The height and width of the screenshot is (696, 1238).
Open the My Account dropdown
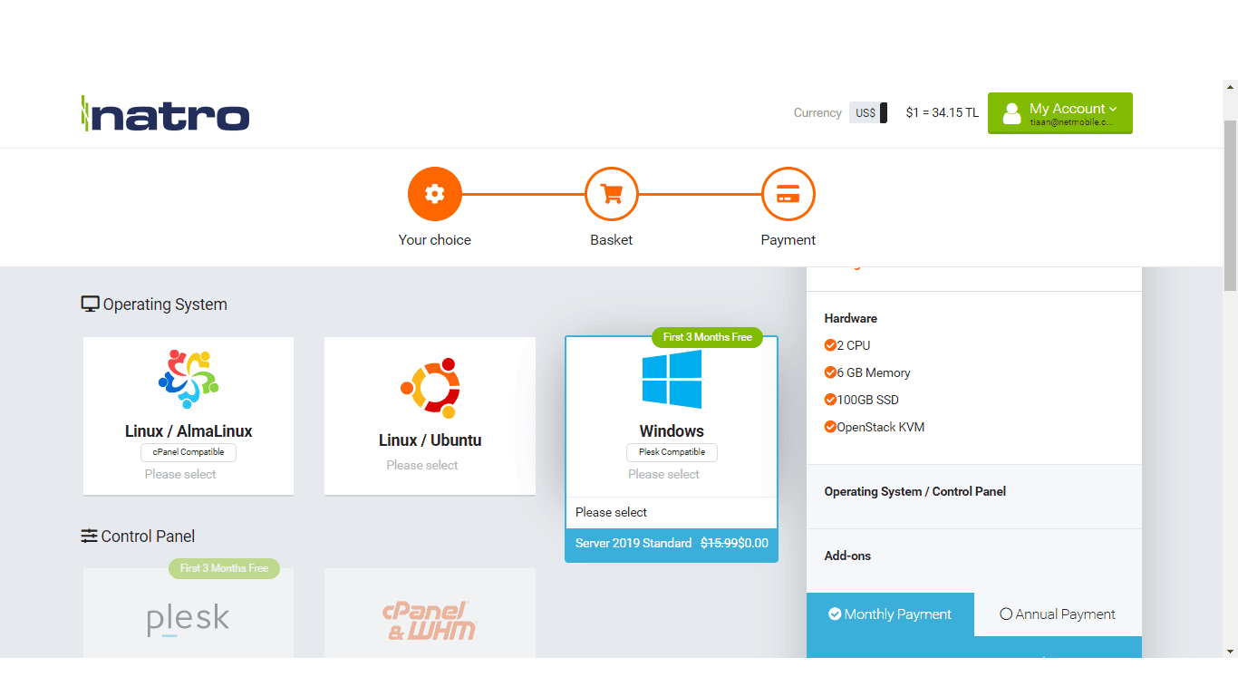(x=1060, y=113)
